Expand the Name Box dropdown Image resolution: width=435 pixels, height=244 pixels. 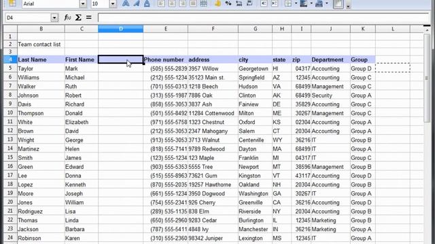[54, 18]
